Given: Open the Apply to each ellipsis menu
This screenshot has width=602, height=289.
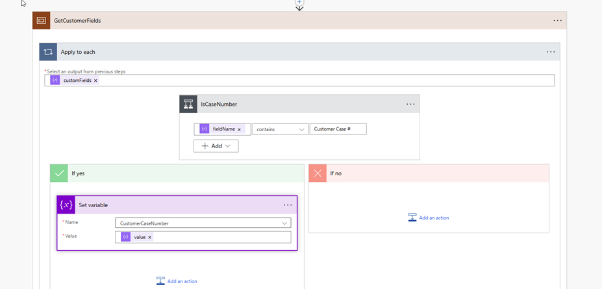Looking at the screenshot, I should (x=550, y=52).
